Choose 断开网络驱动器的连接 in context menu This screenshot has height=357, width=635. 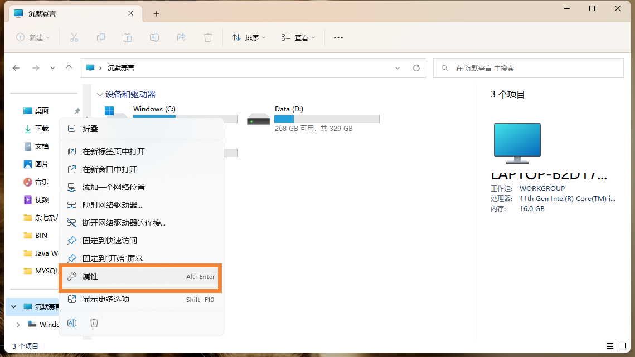point(142,223)
